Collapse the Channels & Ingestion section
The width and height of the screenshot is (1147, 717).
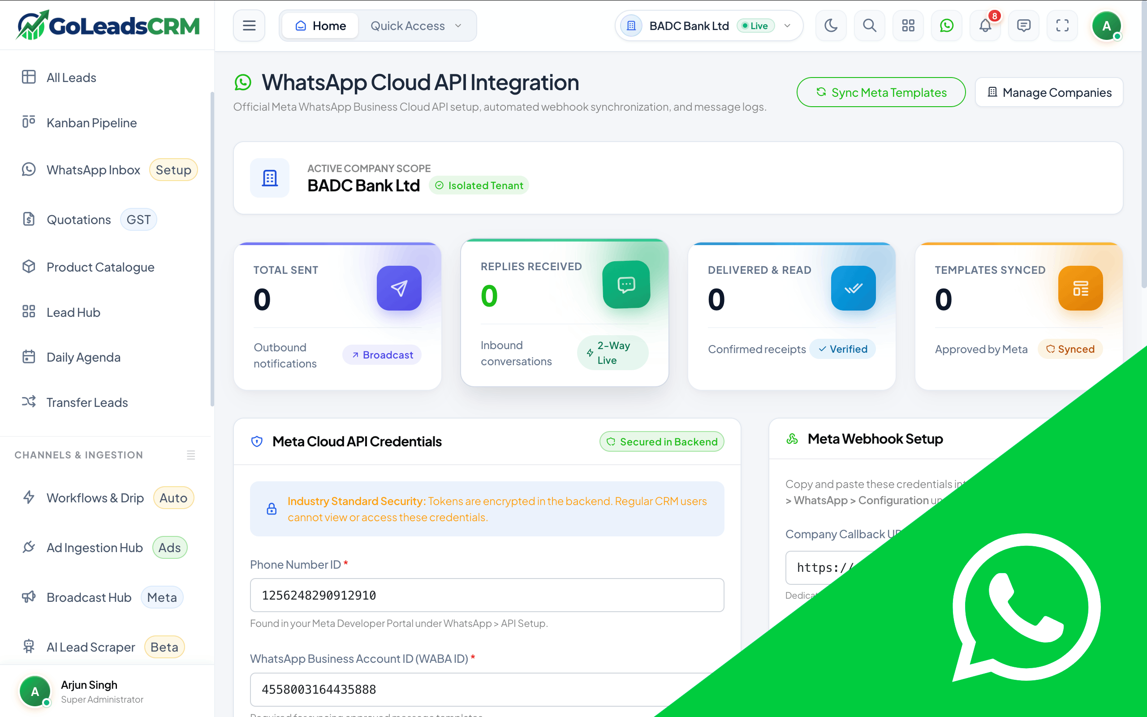(191, 455)
